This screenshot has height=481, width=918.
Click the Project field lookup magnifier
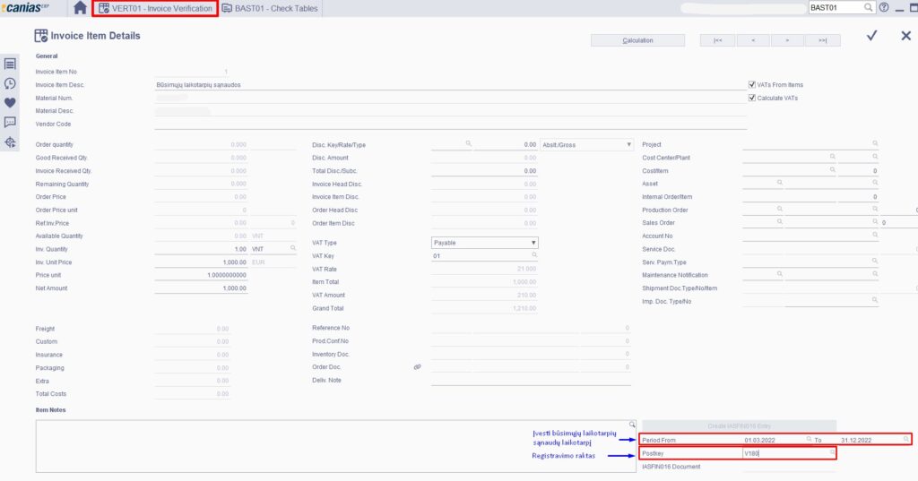(x=875, y=143)
